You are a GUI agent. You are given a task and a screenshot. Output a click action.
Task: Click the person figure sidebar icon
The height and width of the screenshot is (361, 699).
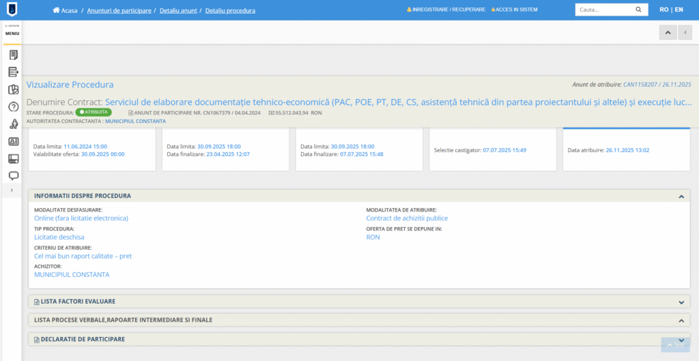pyautogui.click(x=13, y=124)
